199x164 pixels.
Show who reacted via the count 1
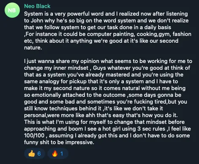[62, 153]
